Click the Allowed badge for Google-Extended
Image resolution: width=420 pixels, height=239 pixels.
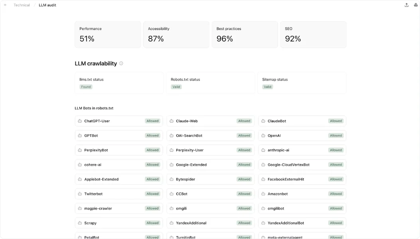pyautogui.click(x=244, y=165)
